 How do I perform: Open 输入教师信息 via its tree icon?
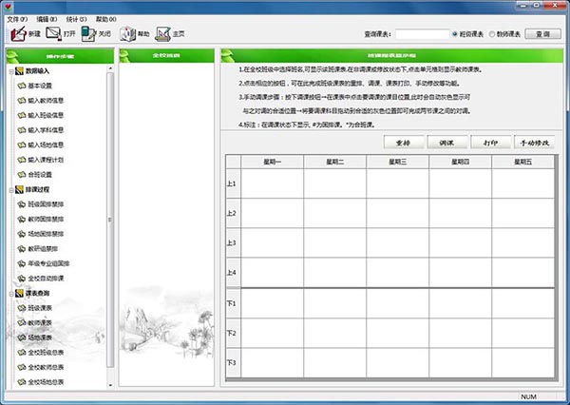point(22,101)
